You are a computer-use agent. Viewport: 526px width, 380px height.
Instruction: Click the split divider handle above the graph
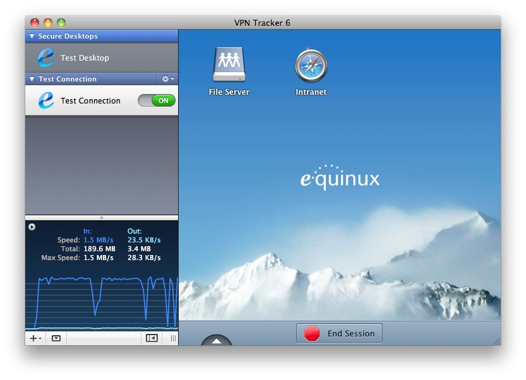102,217
